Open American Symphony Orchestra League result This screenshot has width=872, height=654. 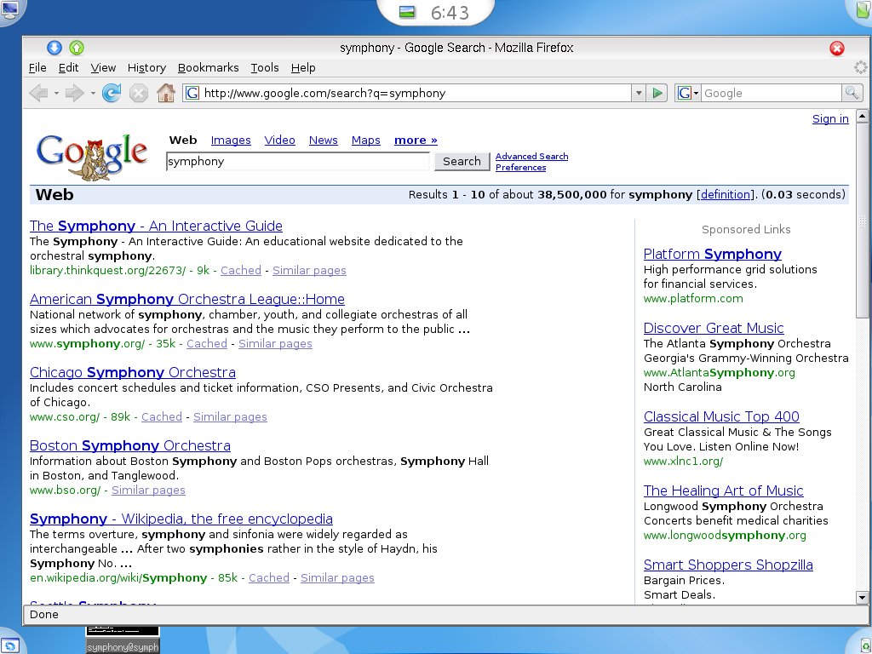(186, 299)
